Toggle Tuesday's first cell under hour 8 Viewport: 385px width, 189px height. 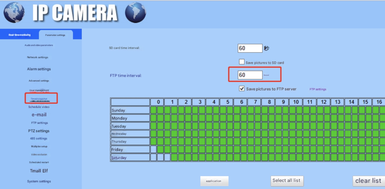265,126
